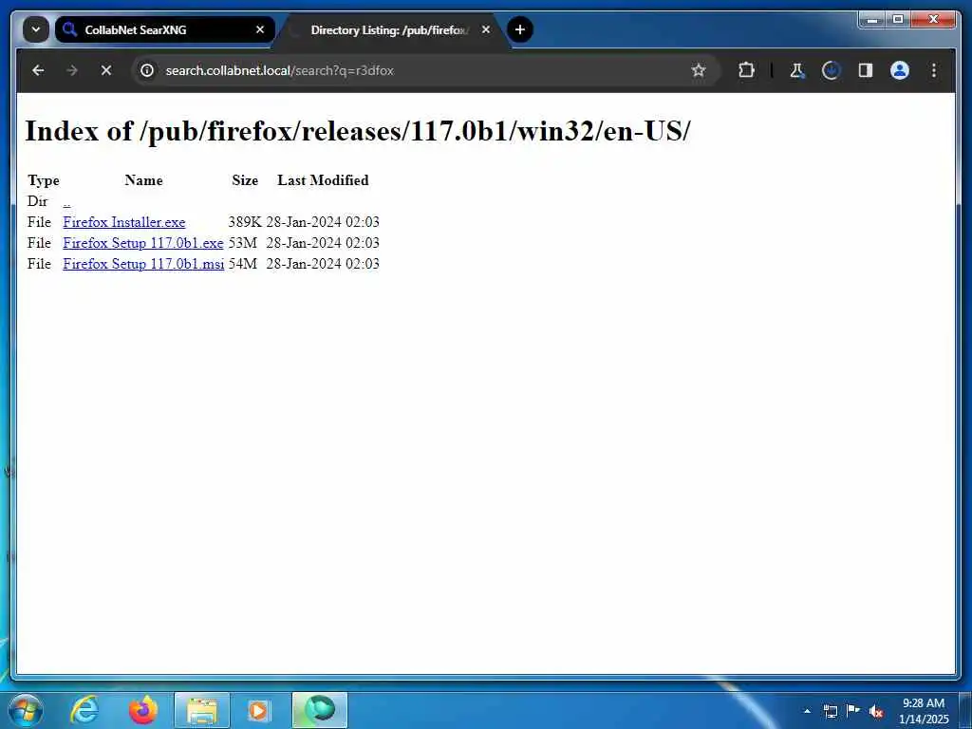View site information icon in address bar
Viewport: 972px width, 729px height.
(147, 70)
